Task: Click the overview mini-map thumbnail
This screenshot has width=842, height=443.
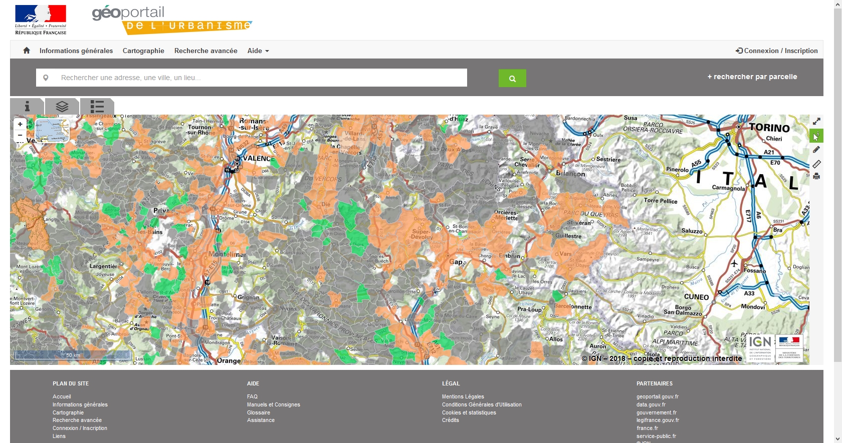Action: click(52, 130)
